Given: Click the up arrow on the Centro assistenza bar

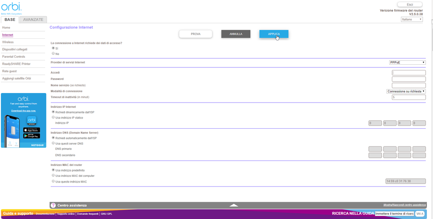Looking at the screenshot, I should [234, 205].
